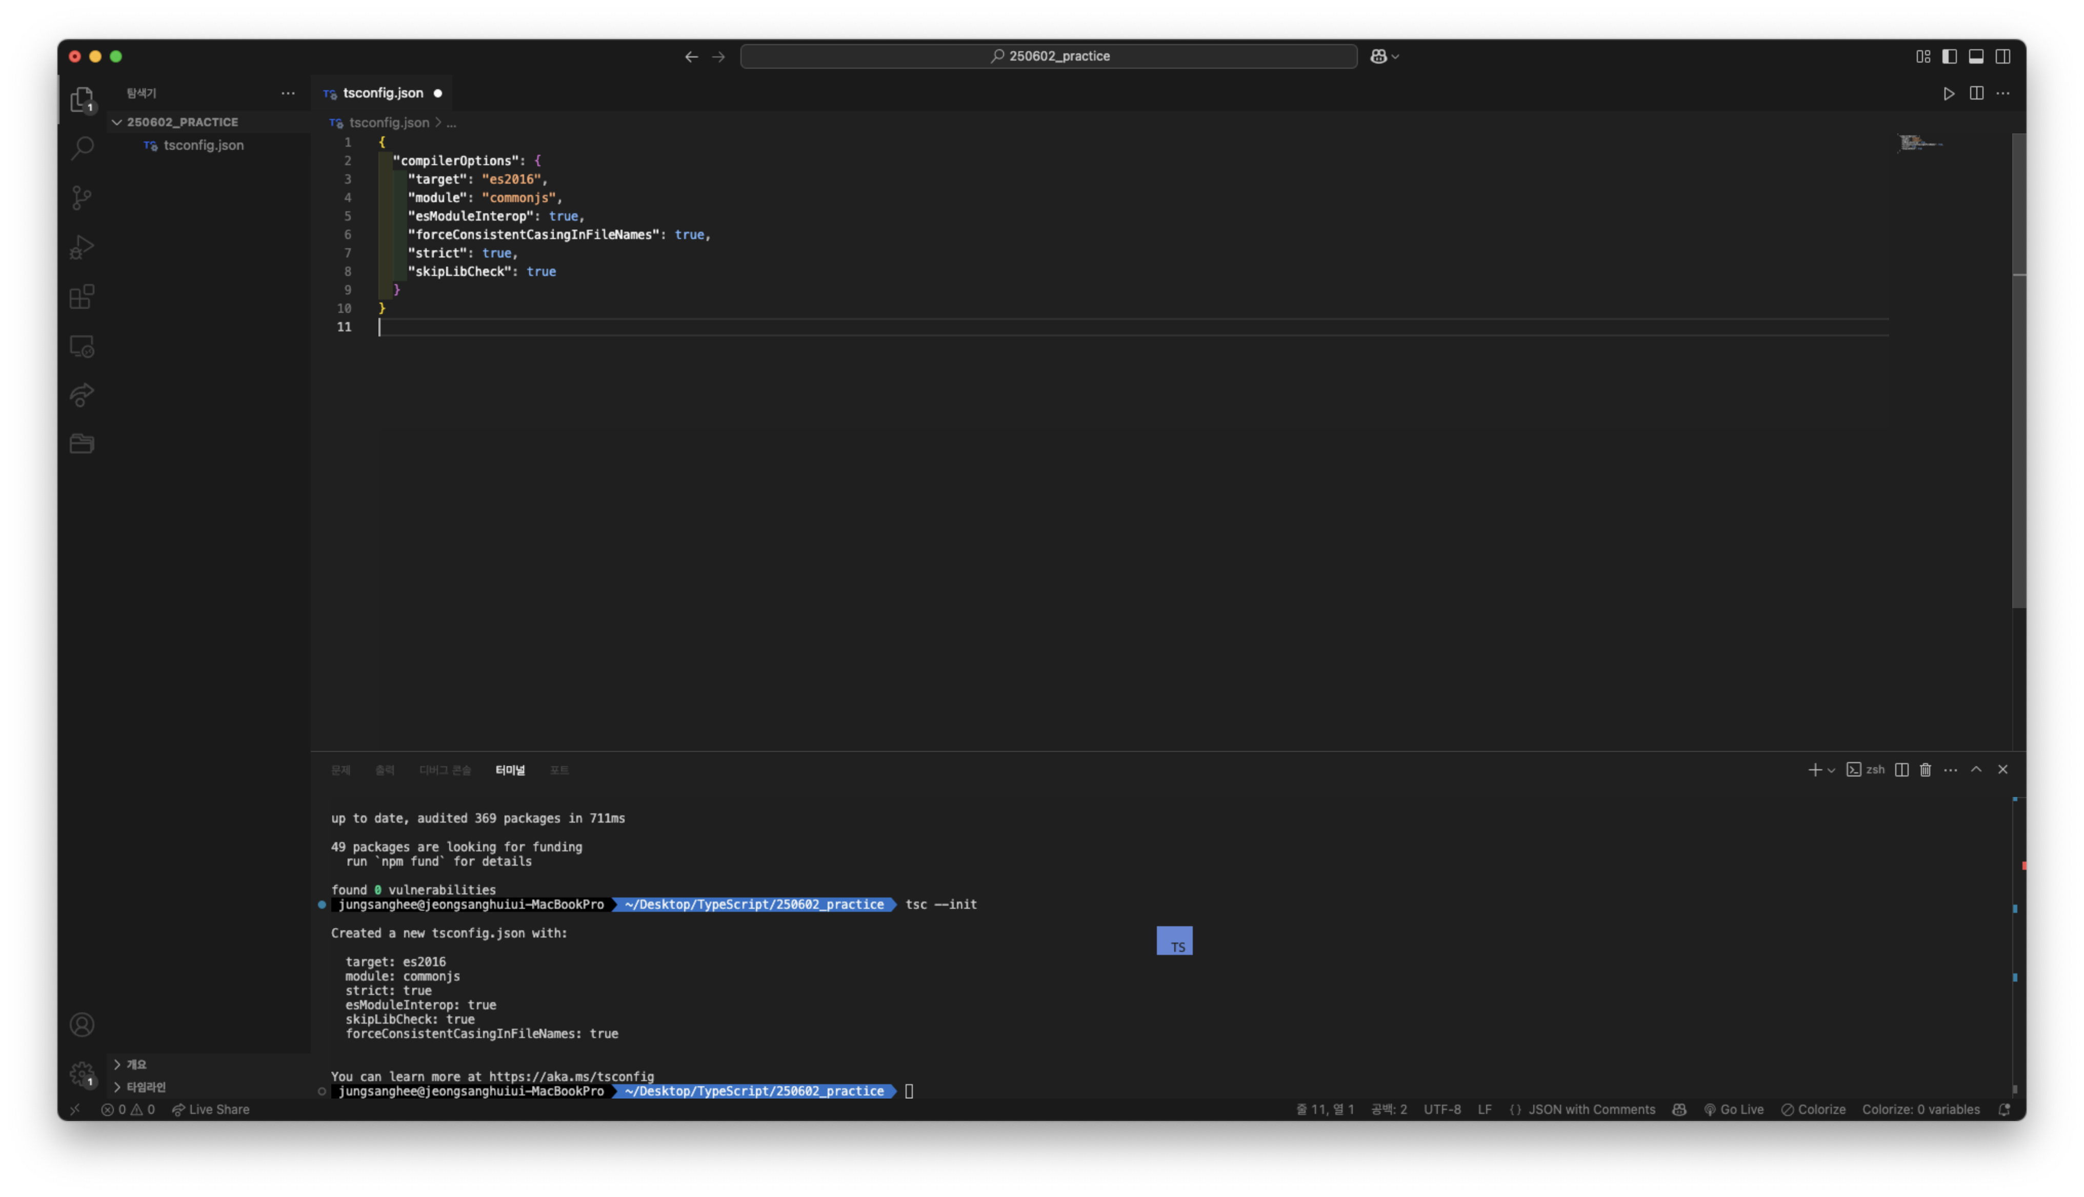Start Go Live server from status bar
2084x1197 pixels.
point(1733,1109)
